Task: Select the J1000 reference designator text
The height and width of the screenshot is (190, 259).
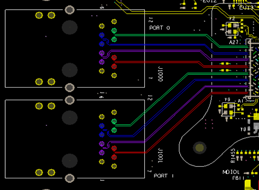Action: [160, 74]
